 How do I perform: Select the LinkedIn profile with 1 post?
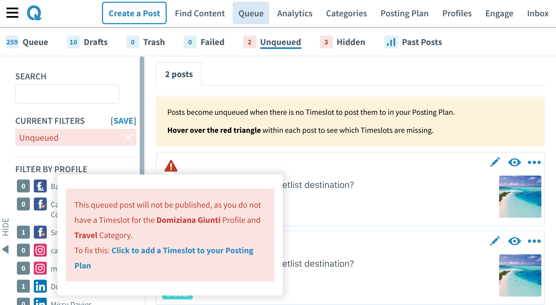click(40, 286)
